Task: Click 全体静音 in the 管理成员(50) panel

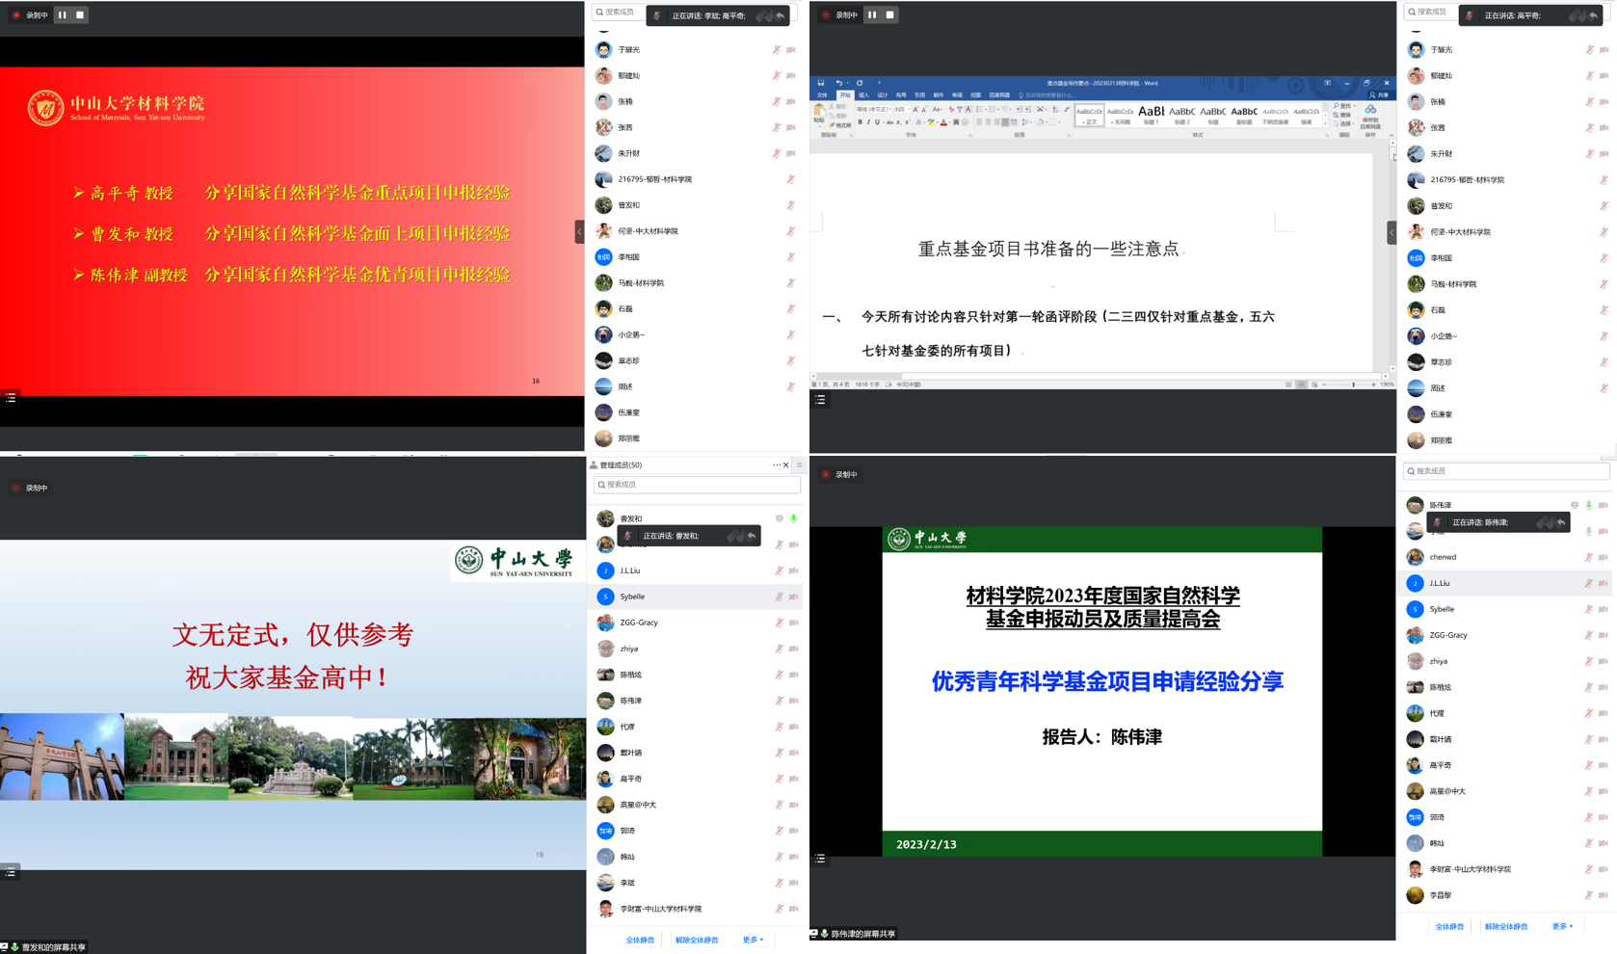Action: point(640,940)
